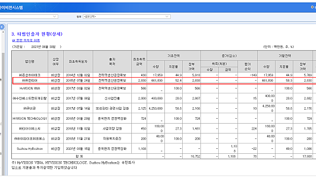Click the sidebar scroll-up arrow
The height and width of the screenshot is (178, 316).
tap(3, 32)
